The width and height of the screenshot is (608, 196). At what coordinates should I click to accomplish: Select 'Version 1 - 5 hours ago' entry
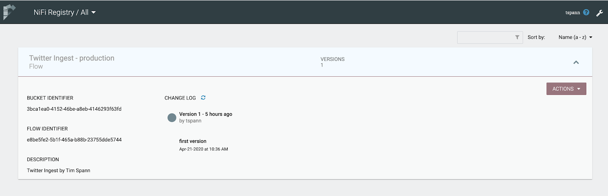point(206,114)
